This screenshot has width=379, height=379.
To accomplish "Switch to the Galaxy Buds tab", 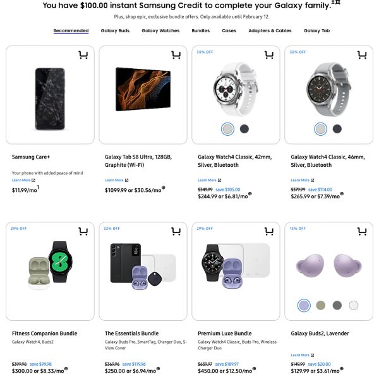I will [115, 30].
